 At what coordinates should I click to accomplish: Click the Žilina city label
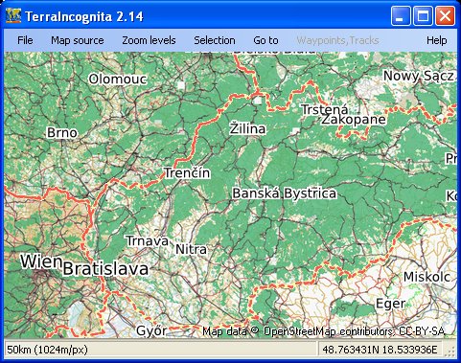pyautogui.click(x=247, y=127)
